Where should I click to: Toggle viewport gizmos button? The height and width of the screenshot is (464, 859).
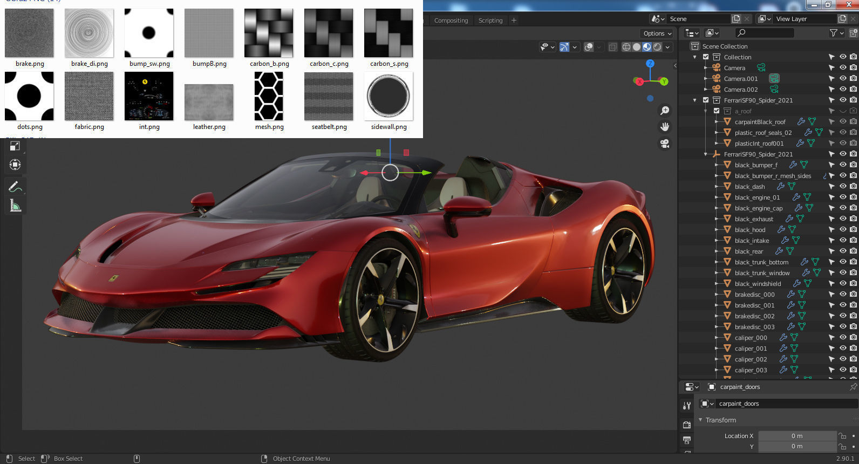click(x=564, y=47)
